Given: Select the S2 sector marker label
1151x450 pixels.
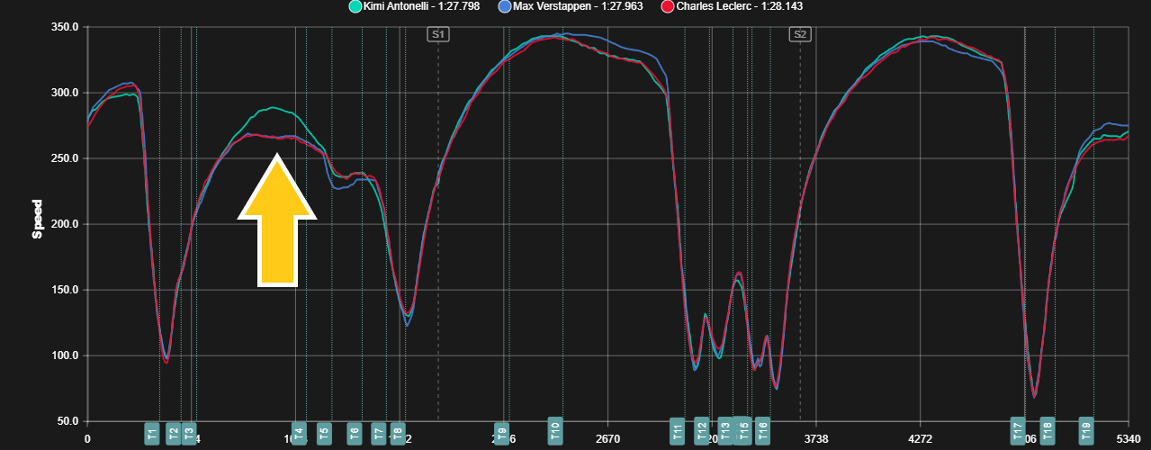Looking at the screenshot, I should tap(800, 34).
